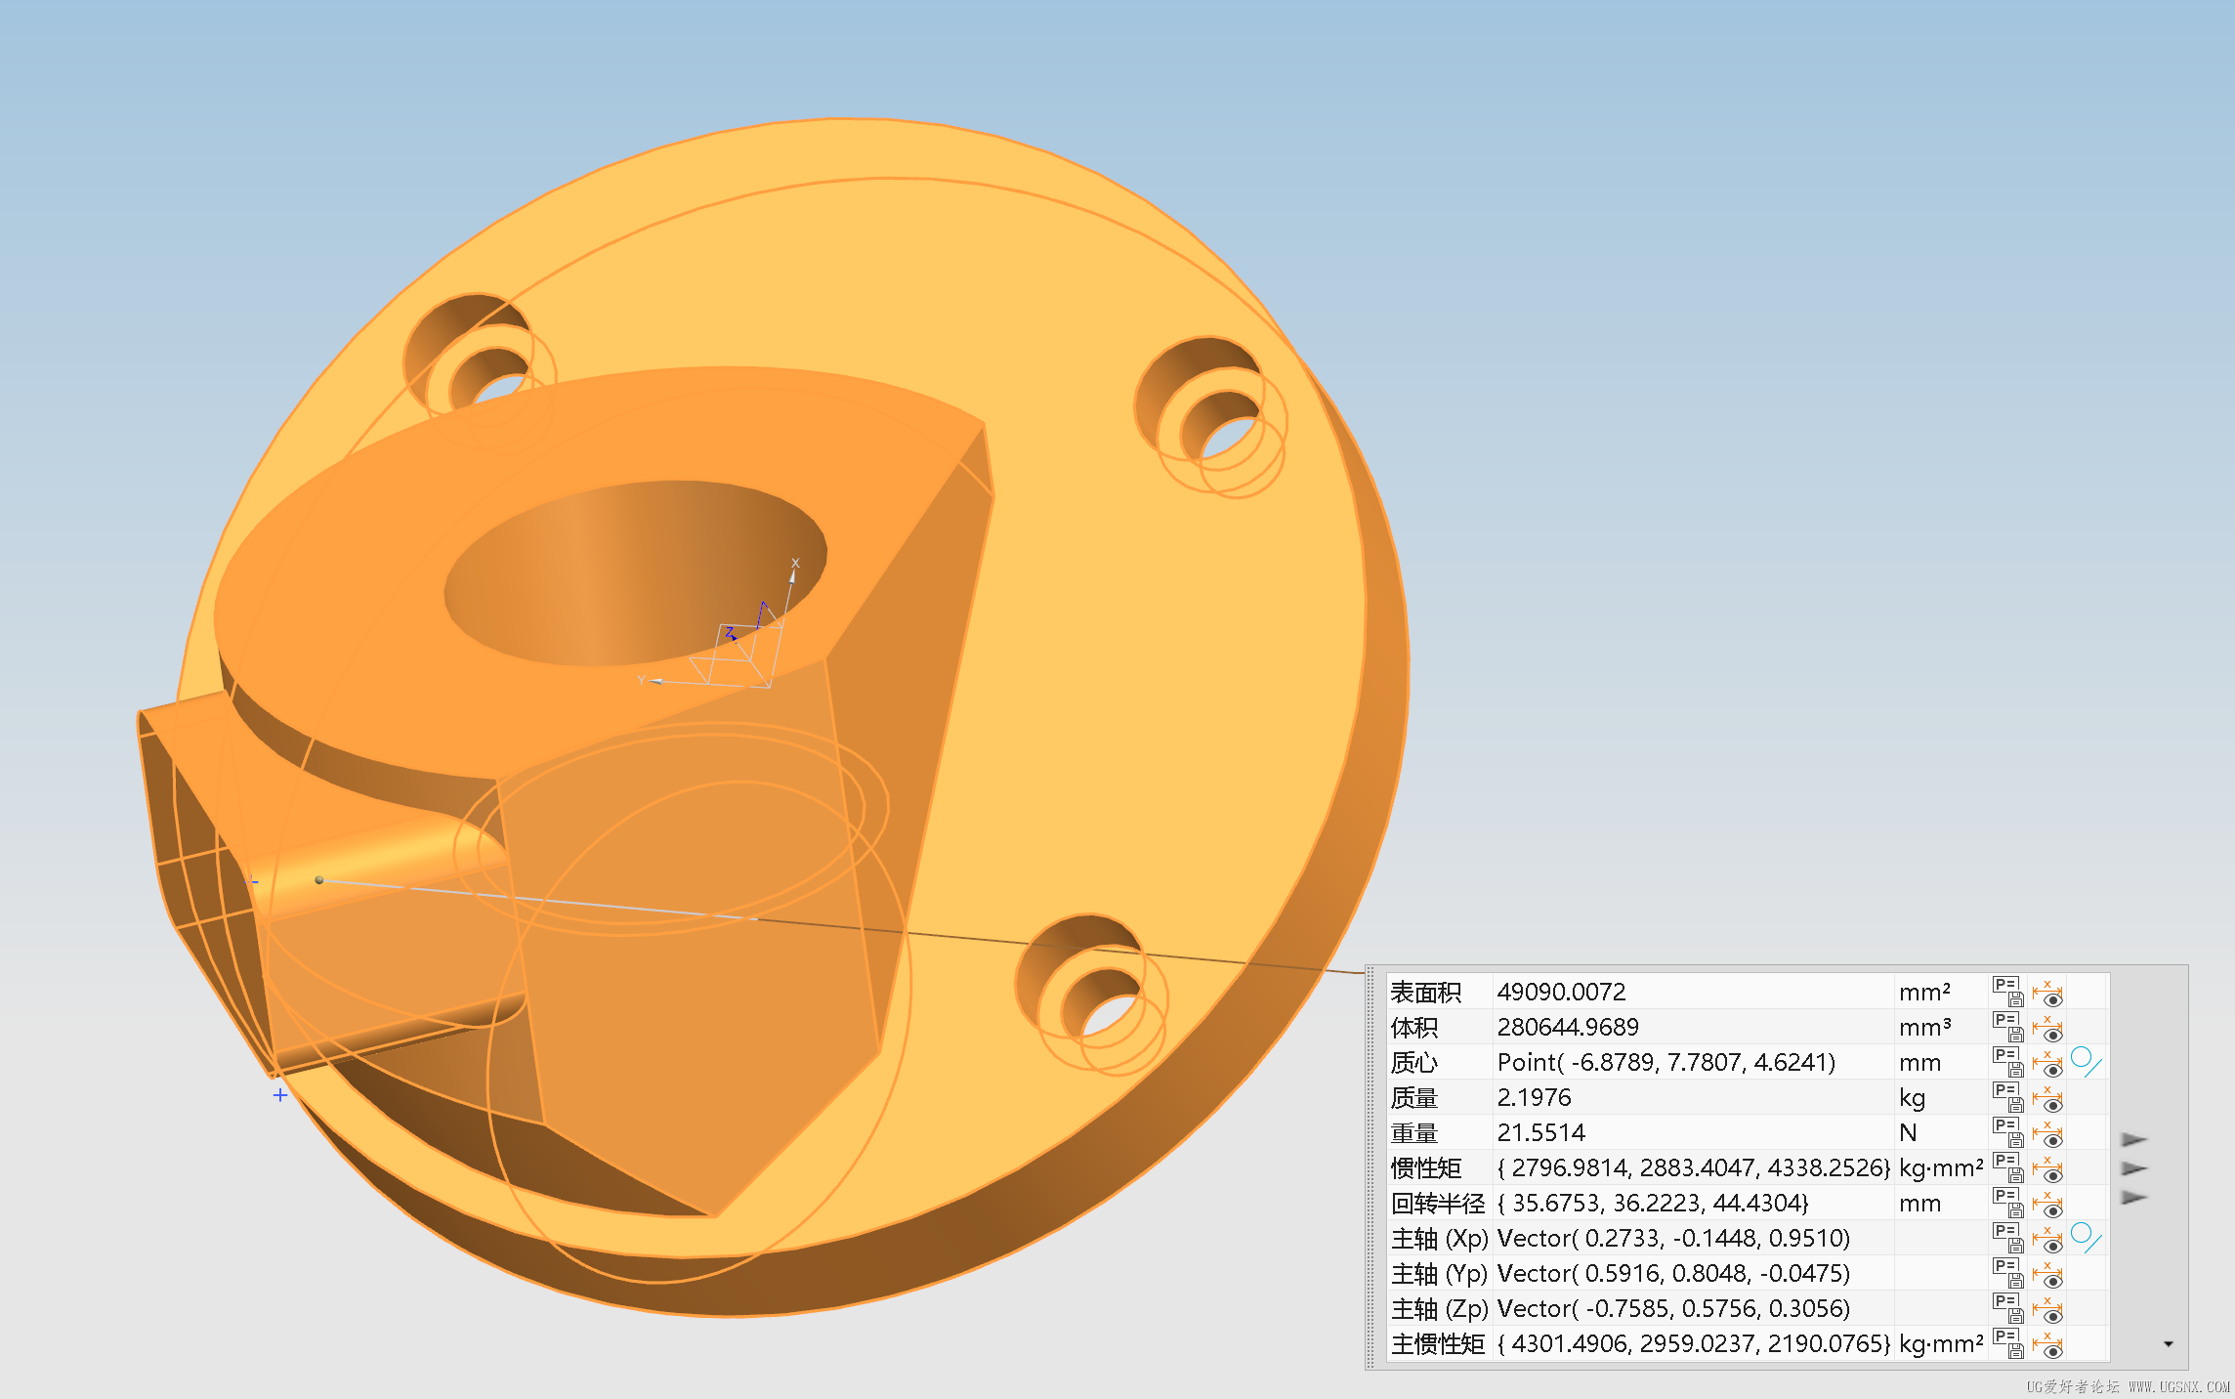Viewport: 2235px width, 1399px height.
Task: Click the 体积 value 280644.9689
Action: click(x=1568, y=1027)
